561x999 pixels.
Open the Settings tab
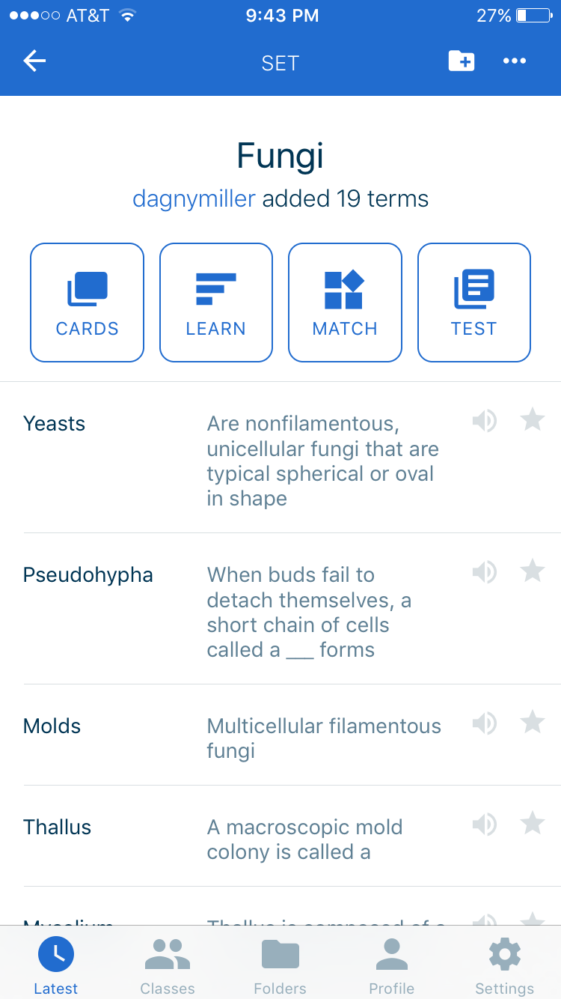tap(505, 965)
